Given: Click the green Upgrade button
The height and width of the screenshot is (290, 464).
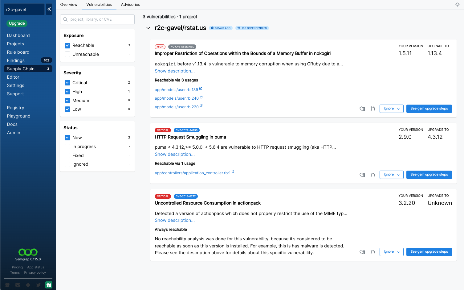Looking at the screenshot, I should 17,23.
